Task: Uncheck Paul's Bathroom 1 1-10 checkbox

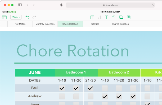Action: [x=62, y=88]
